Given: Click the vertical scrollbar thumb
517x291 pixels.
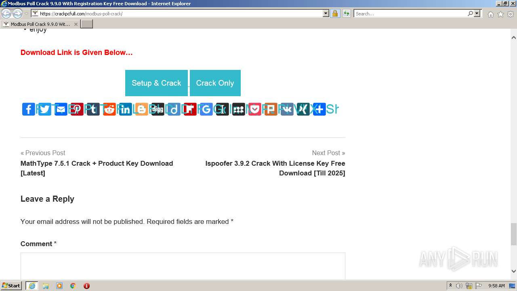Looking at the screenshot, I should [514, 234].
